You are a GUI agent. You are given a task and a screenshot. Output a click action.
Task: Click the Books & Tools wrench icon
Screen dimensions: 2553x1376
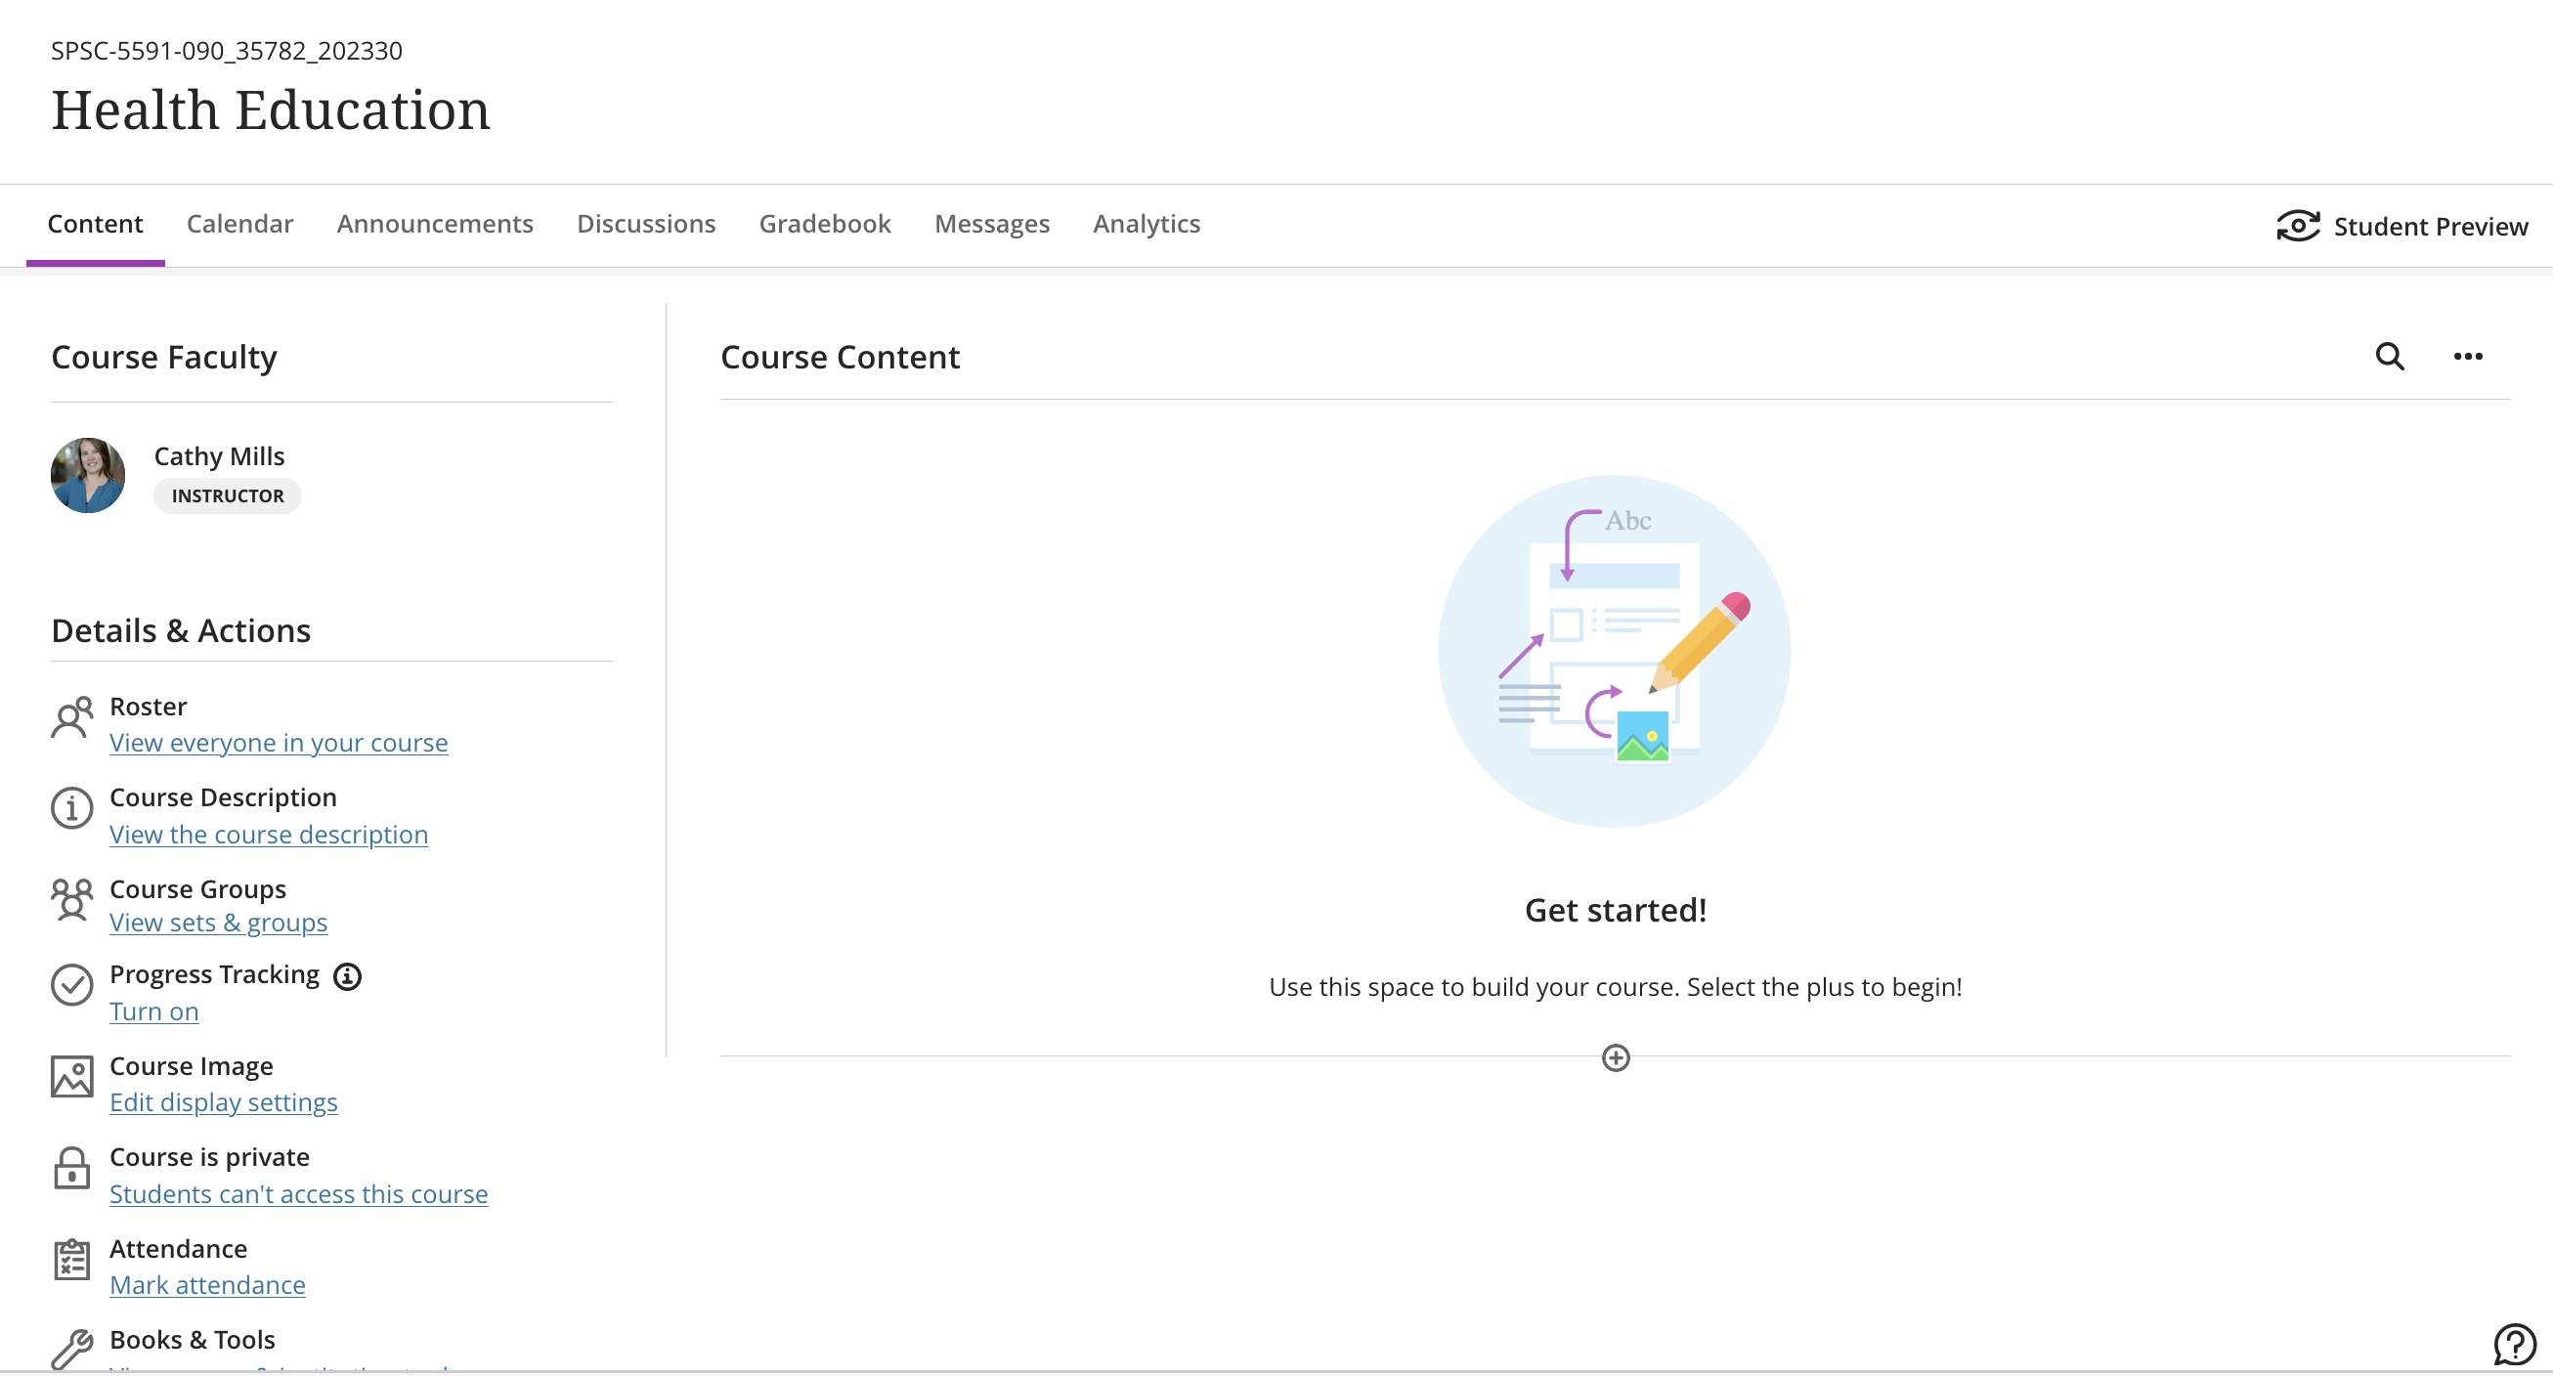click(x=71, y=1349)
